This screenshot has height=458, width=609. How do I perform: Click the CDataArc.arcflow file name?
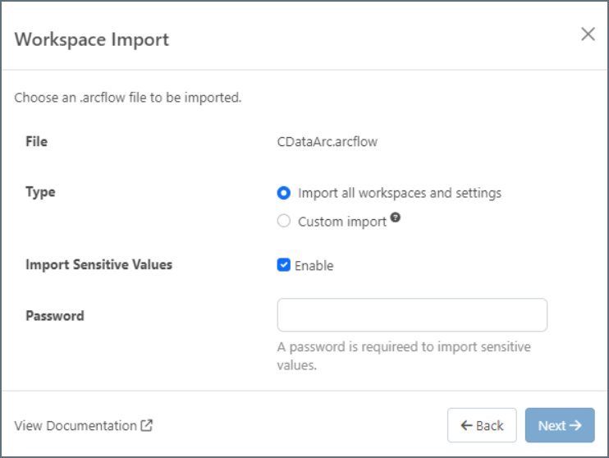coord(327,141)
